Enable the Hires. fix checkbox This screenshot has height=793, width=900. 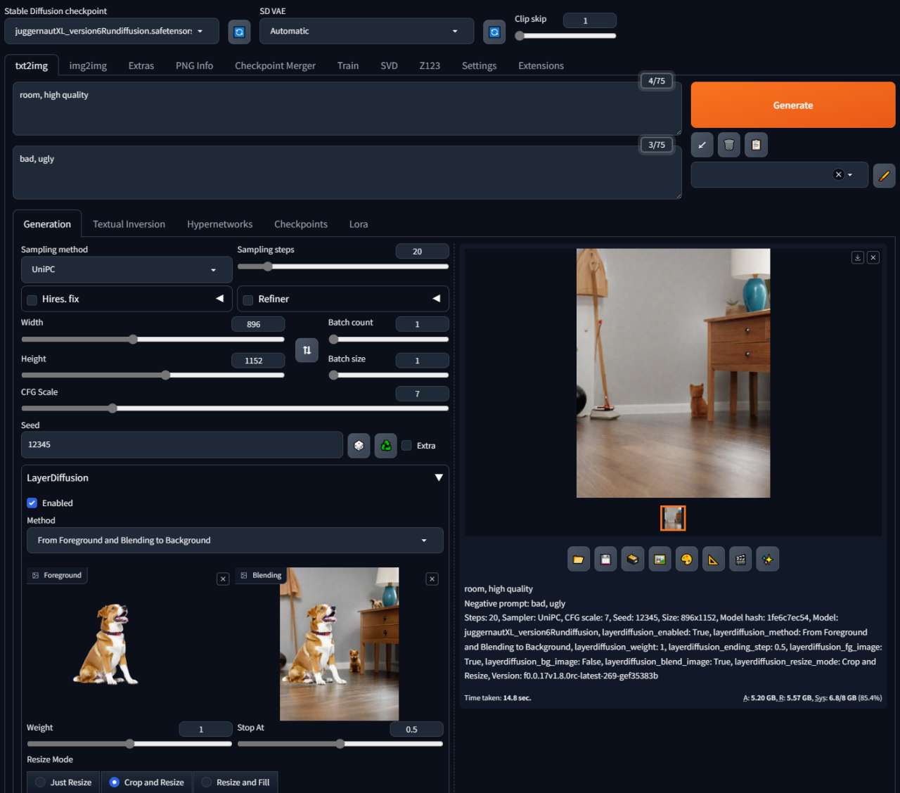(32, 300)
